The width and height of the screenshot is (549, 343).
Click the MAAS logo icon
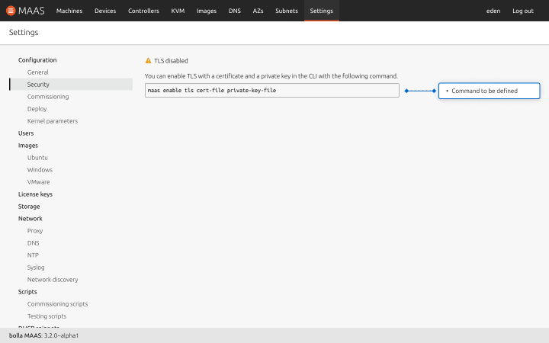[11, 11]
